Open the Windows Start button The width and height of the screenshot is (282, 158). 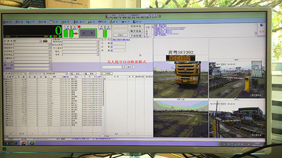(7, 143)
